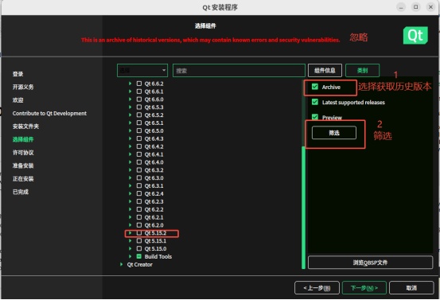Expand the Build Tools tree node
This screenshot has height=300, width=440.
[x=130, y=256]
